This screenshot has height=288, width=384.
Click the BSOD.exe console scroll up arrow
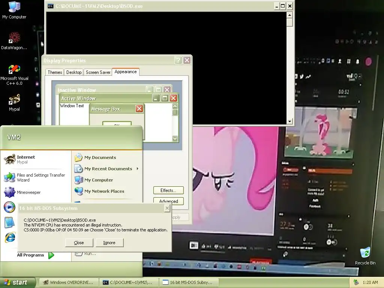[289, 15]
